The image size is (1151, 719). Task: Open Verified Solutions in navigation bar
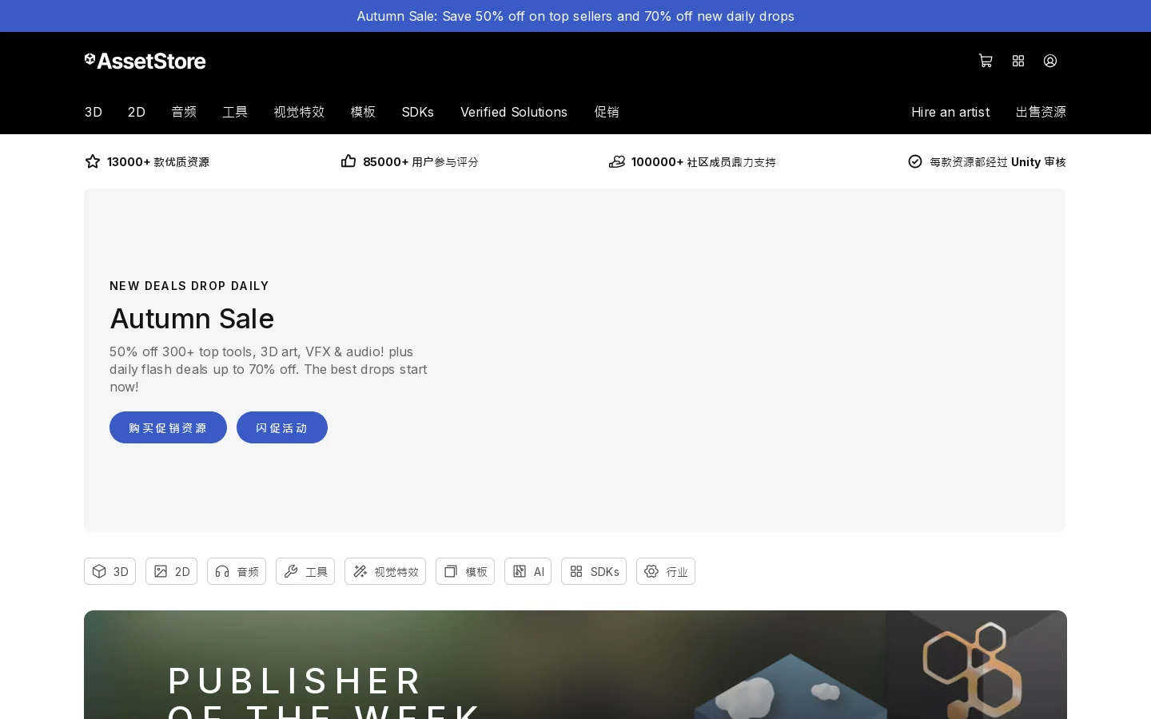[x=514, y=112]
